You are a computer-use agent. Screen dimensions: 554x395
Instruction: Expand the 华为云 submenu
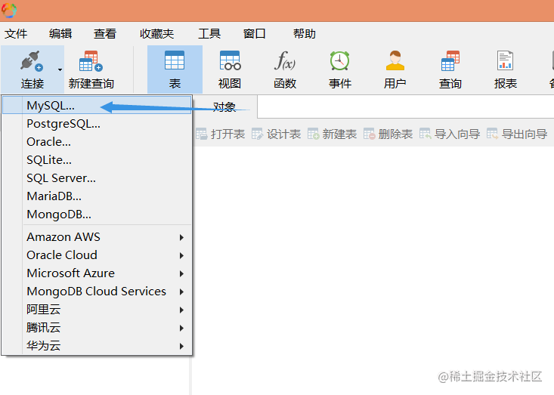click(97, 346)
